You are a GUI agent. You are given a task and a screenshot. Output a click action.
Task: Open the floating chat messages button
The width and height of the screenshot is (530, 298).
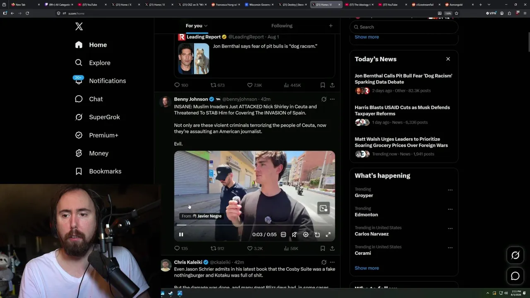pyautogui.click(x=515, y=276)
